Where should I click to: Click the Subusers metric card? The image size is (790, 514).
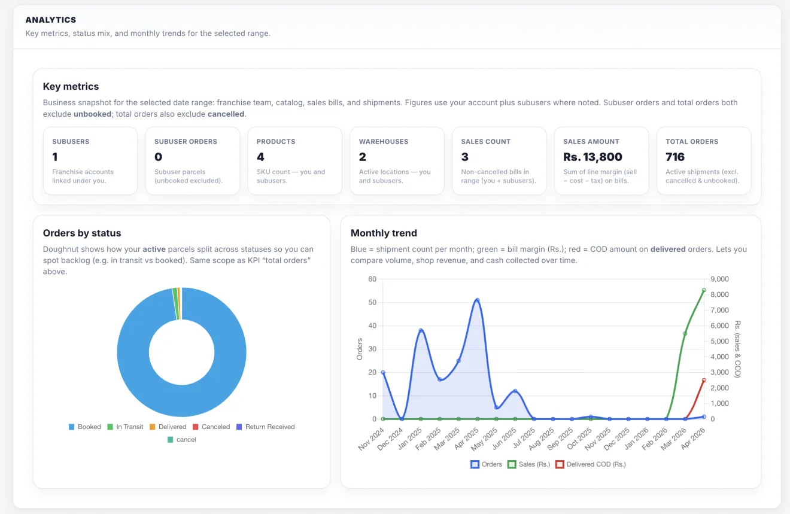click(90, 160)
